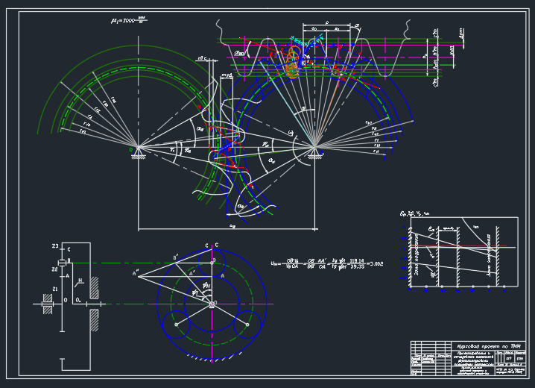Select the Z2 gear label in the schematic
This screenshot has height=388, width=535.
point(54,269)
